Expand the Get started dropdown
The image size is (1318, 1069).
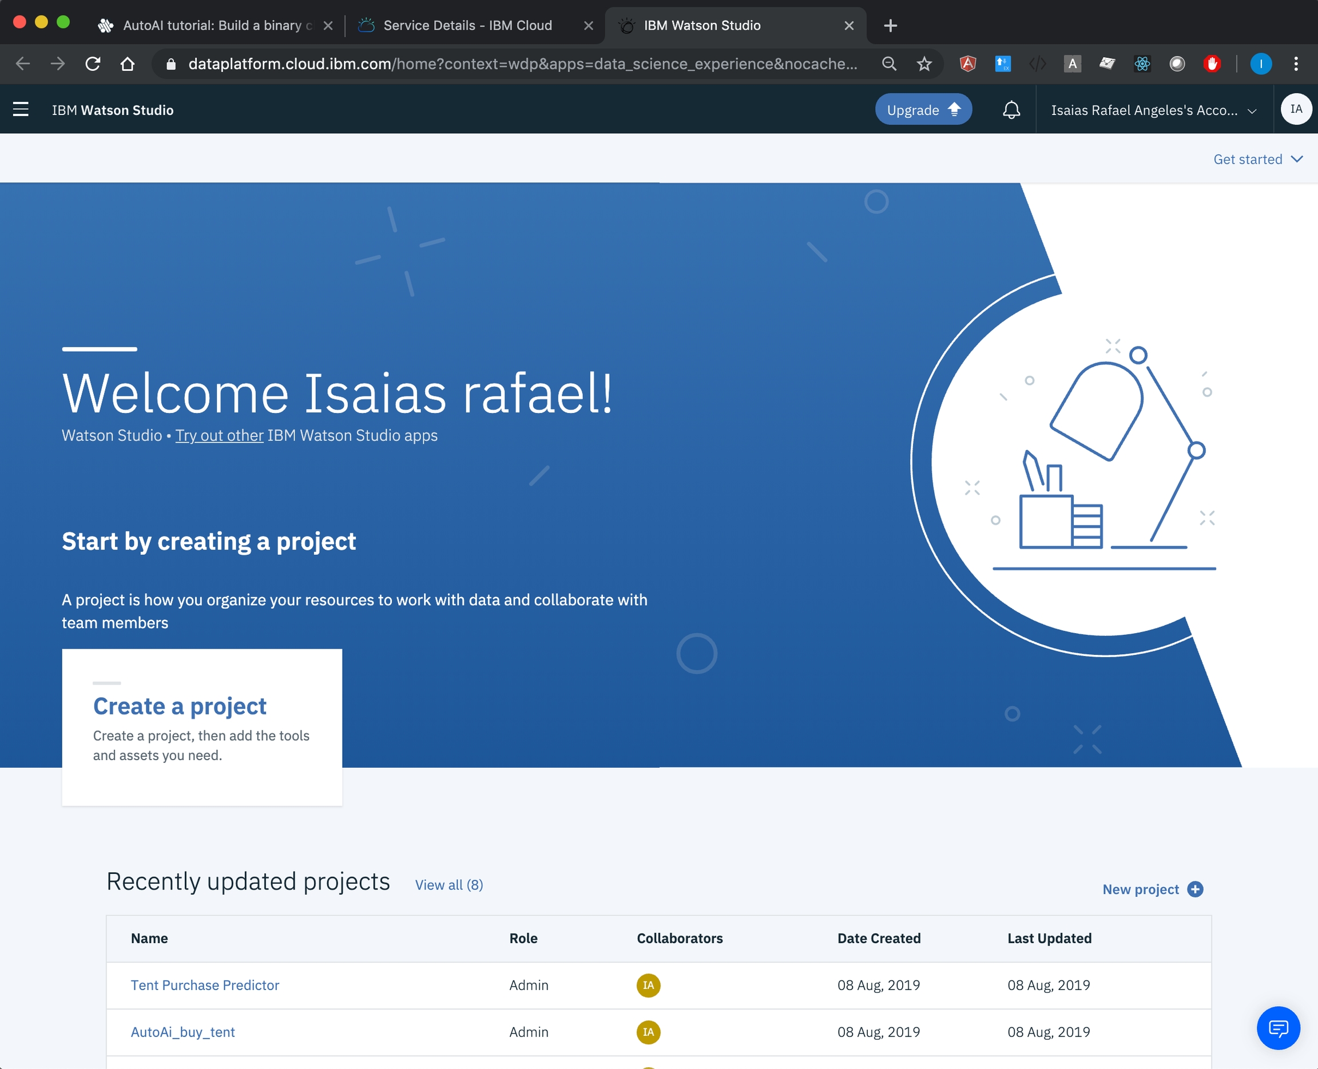tap(1257, 160)
